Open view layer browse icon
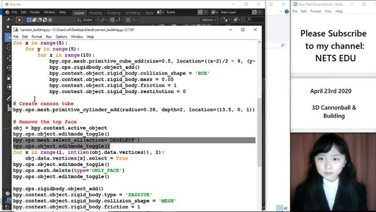 click(214, 12)
